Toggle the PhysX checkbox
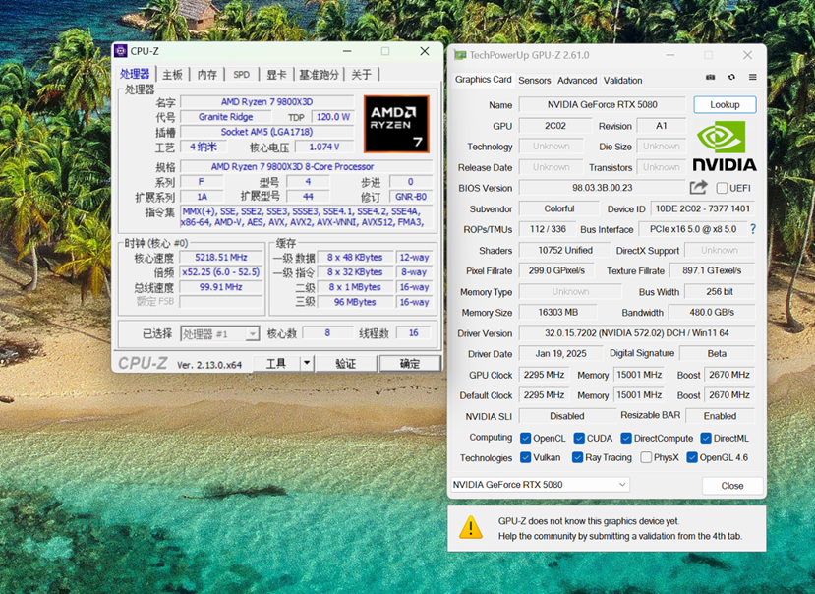Image resolution: width=815 pixels, height=594 pixels. [646, 457]
